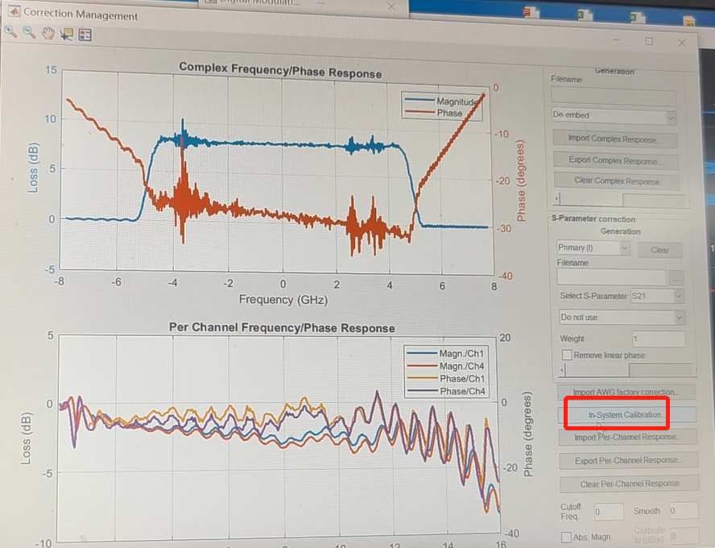
Task: Select the Zoom Out magnifier tool
Action: [x=29, y=33]
